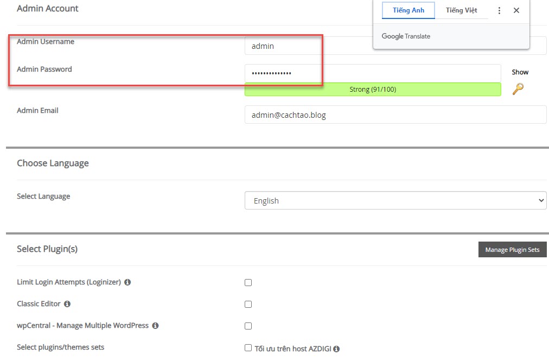
Task: Check wpCentral Manage Multiple WordPress box
Action: coord(248,326)
